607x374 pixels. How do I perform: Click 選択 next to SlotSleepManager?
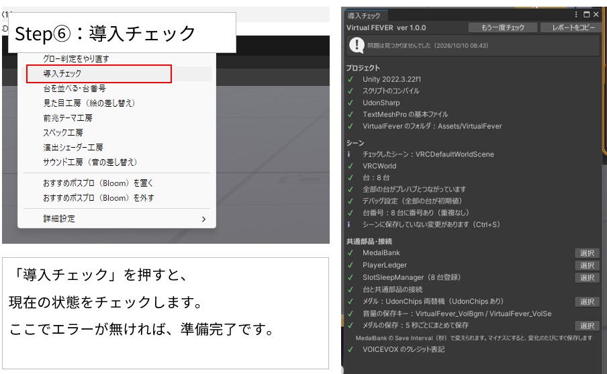coord(587,278)
